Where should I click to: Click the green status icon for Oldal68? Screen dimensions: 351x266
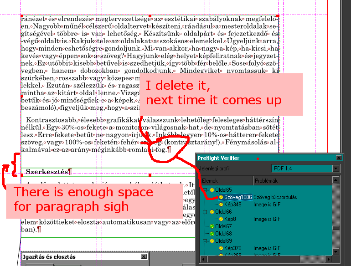coord(212,234)
